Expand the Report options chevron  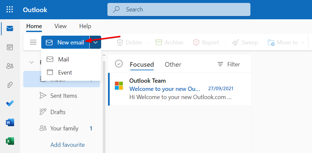(224, 42)
